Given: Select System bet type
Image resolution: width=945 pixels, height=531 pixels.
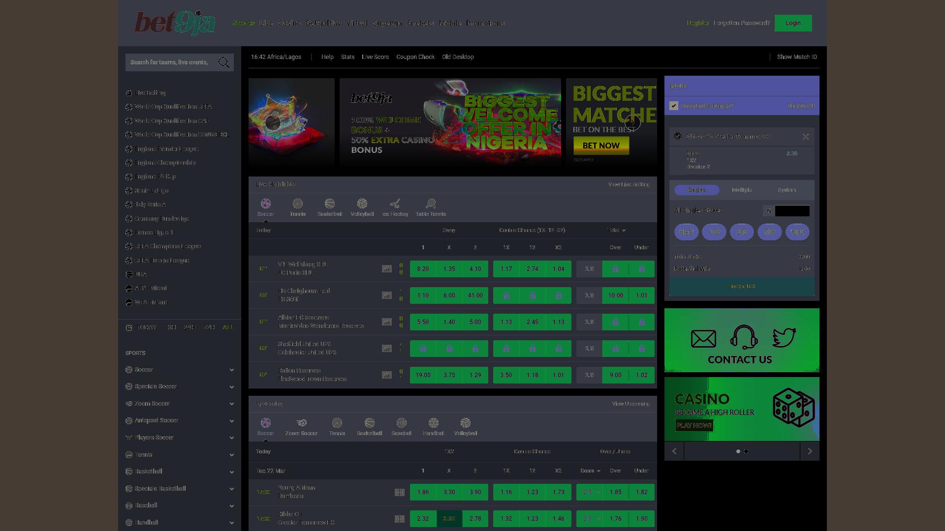Looking at the screenshot, I should point(787,190).
